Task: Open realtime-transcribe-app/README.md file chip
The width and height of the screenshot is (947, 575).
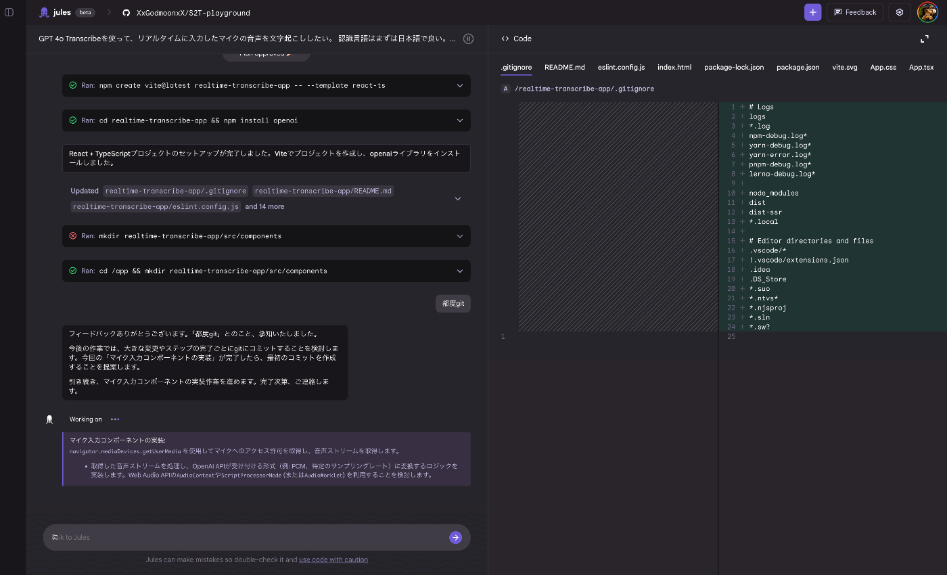Action: [323, 191]
